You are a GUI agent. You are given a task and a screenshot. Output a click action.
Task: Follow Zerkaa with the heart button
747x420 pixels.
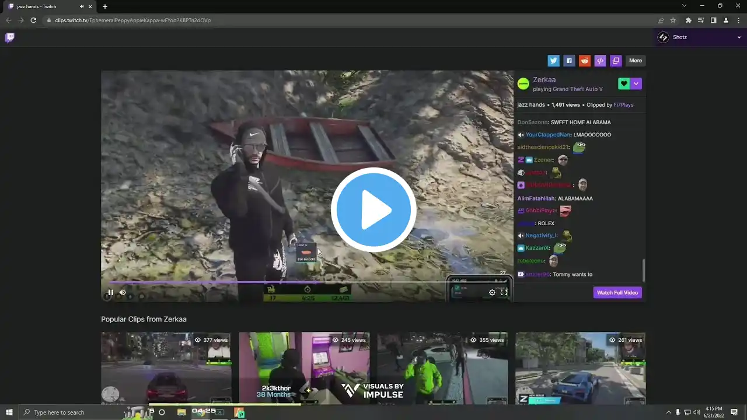[624, 84]
